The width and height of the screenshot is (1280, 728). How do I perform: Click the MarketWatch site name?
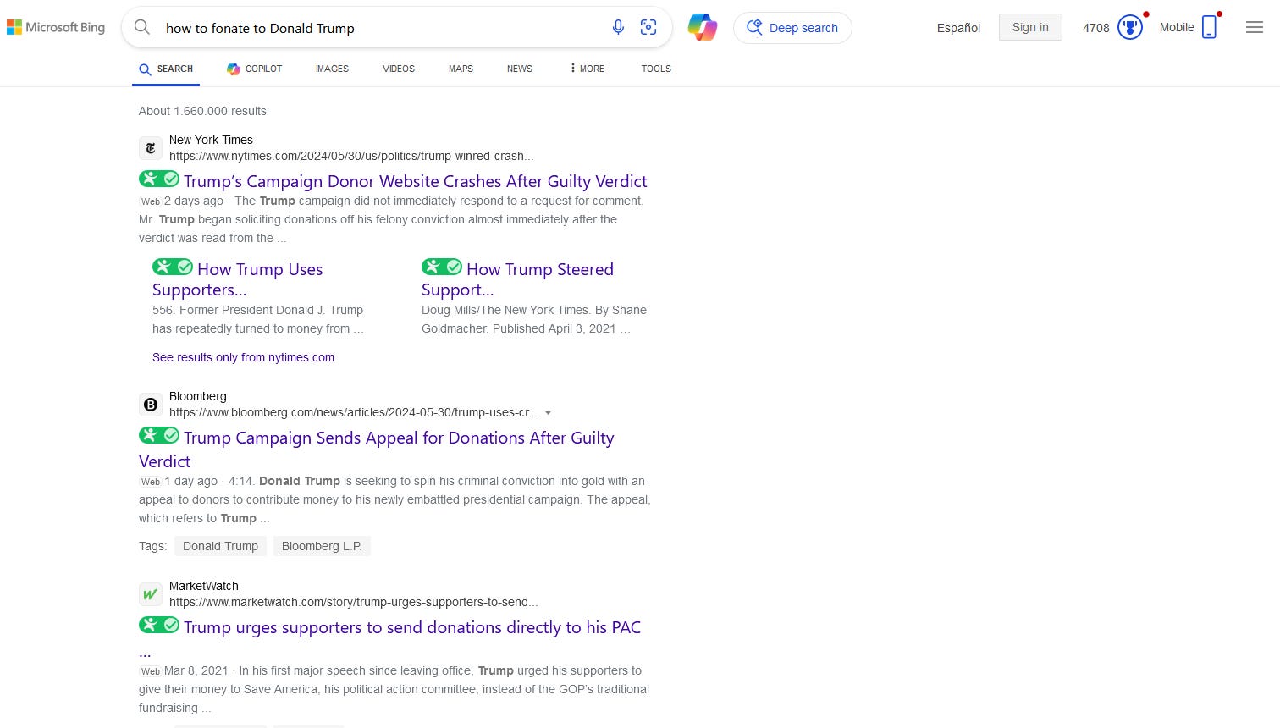point(203,586)
